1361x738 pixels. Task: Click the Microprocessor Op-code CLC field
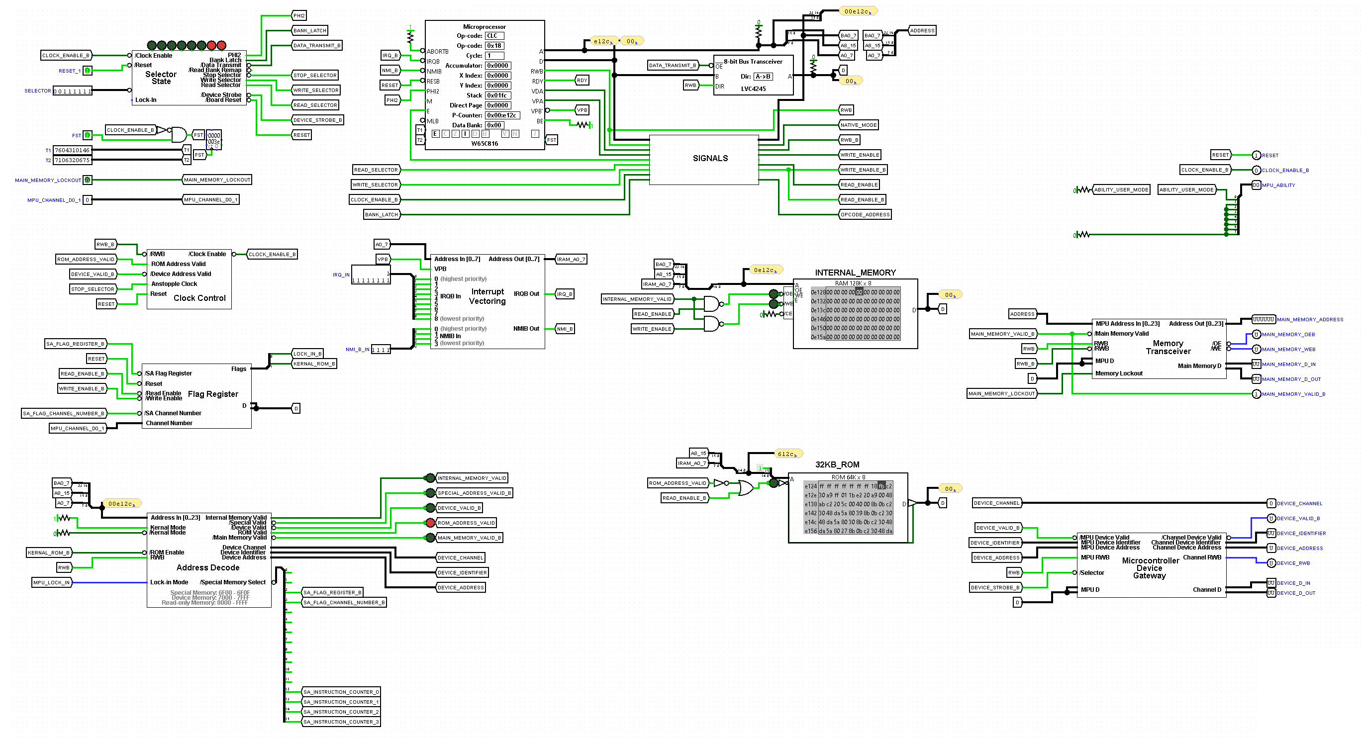coord(494,36)
